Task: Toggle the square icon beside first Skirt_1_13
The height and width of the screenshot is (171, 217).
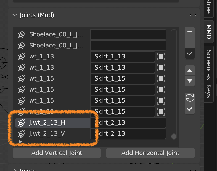Action: pyautogui.click(x=161, y=57)
